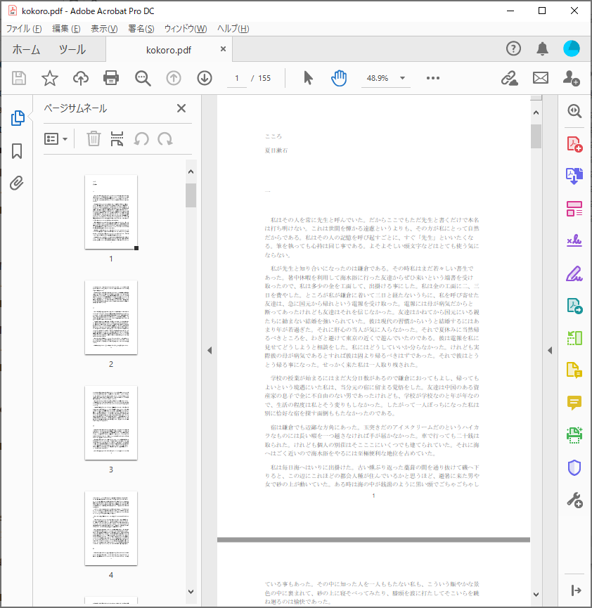
Task: Print the kokoro.pdf document
Action: click(x=111, y=78)
